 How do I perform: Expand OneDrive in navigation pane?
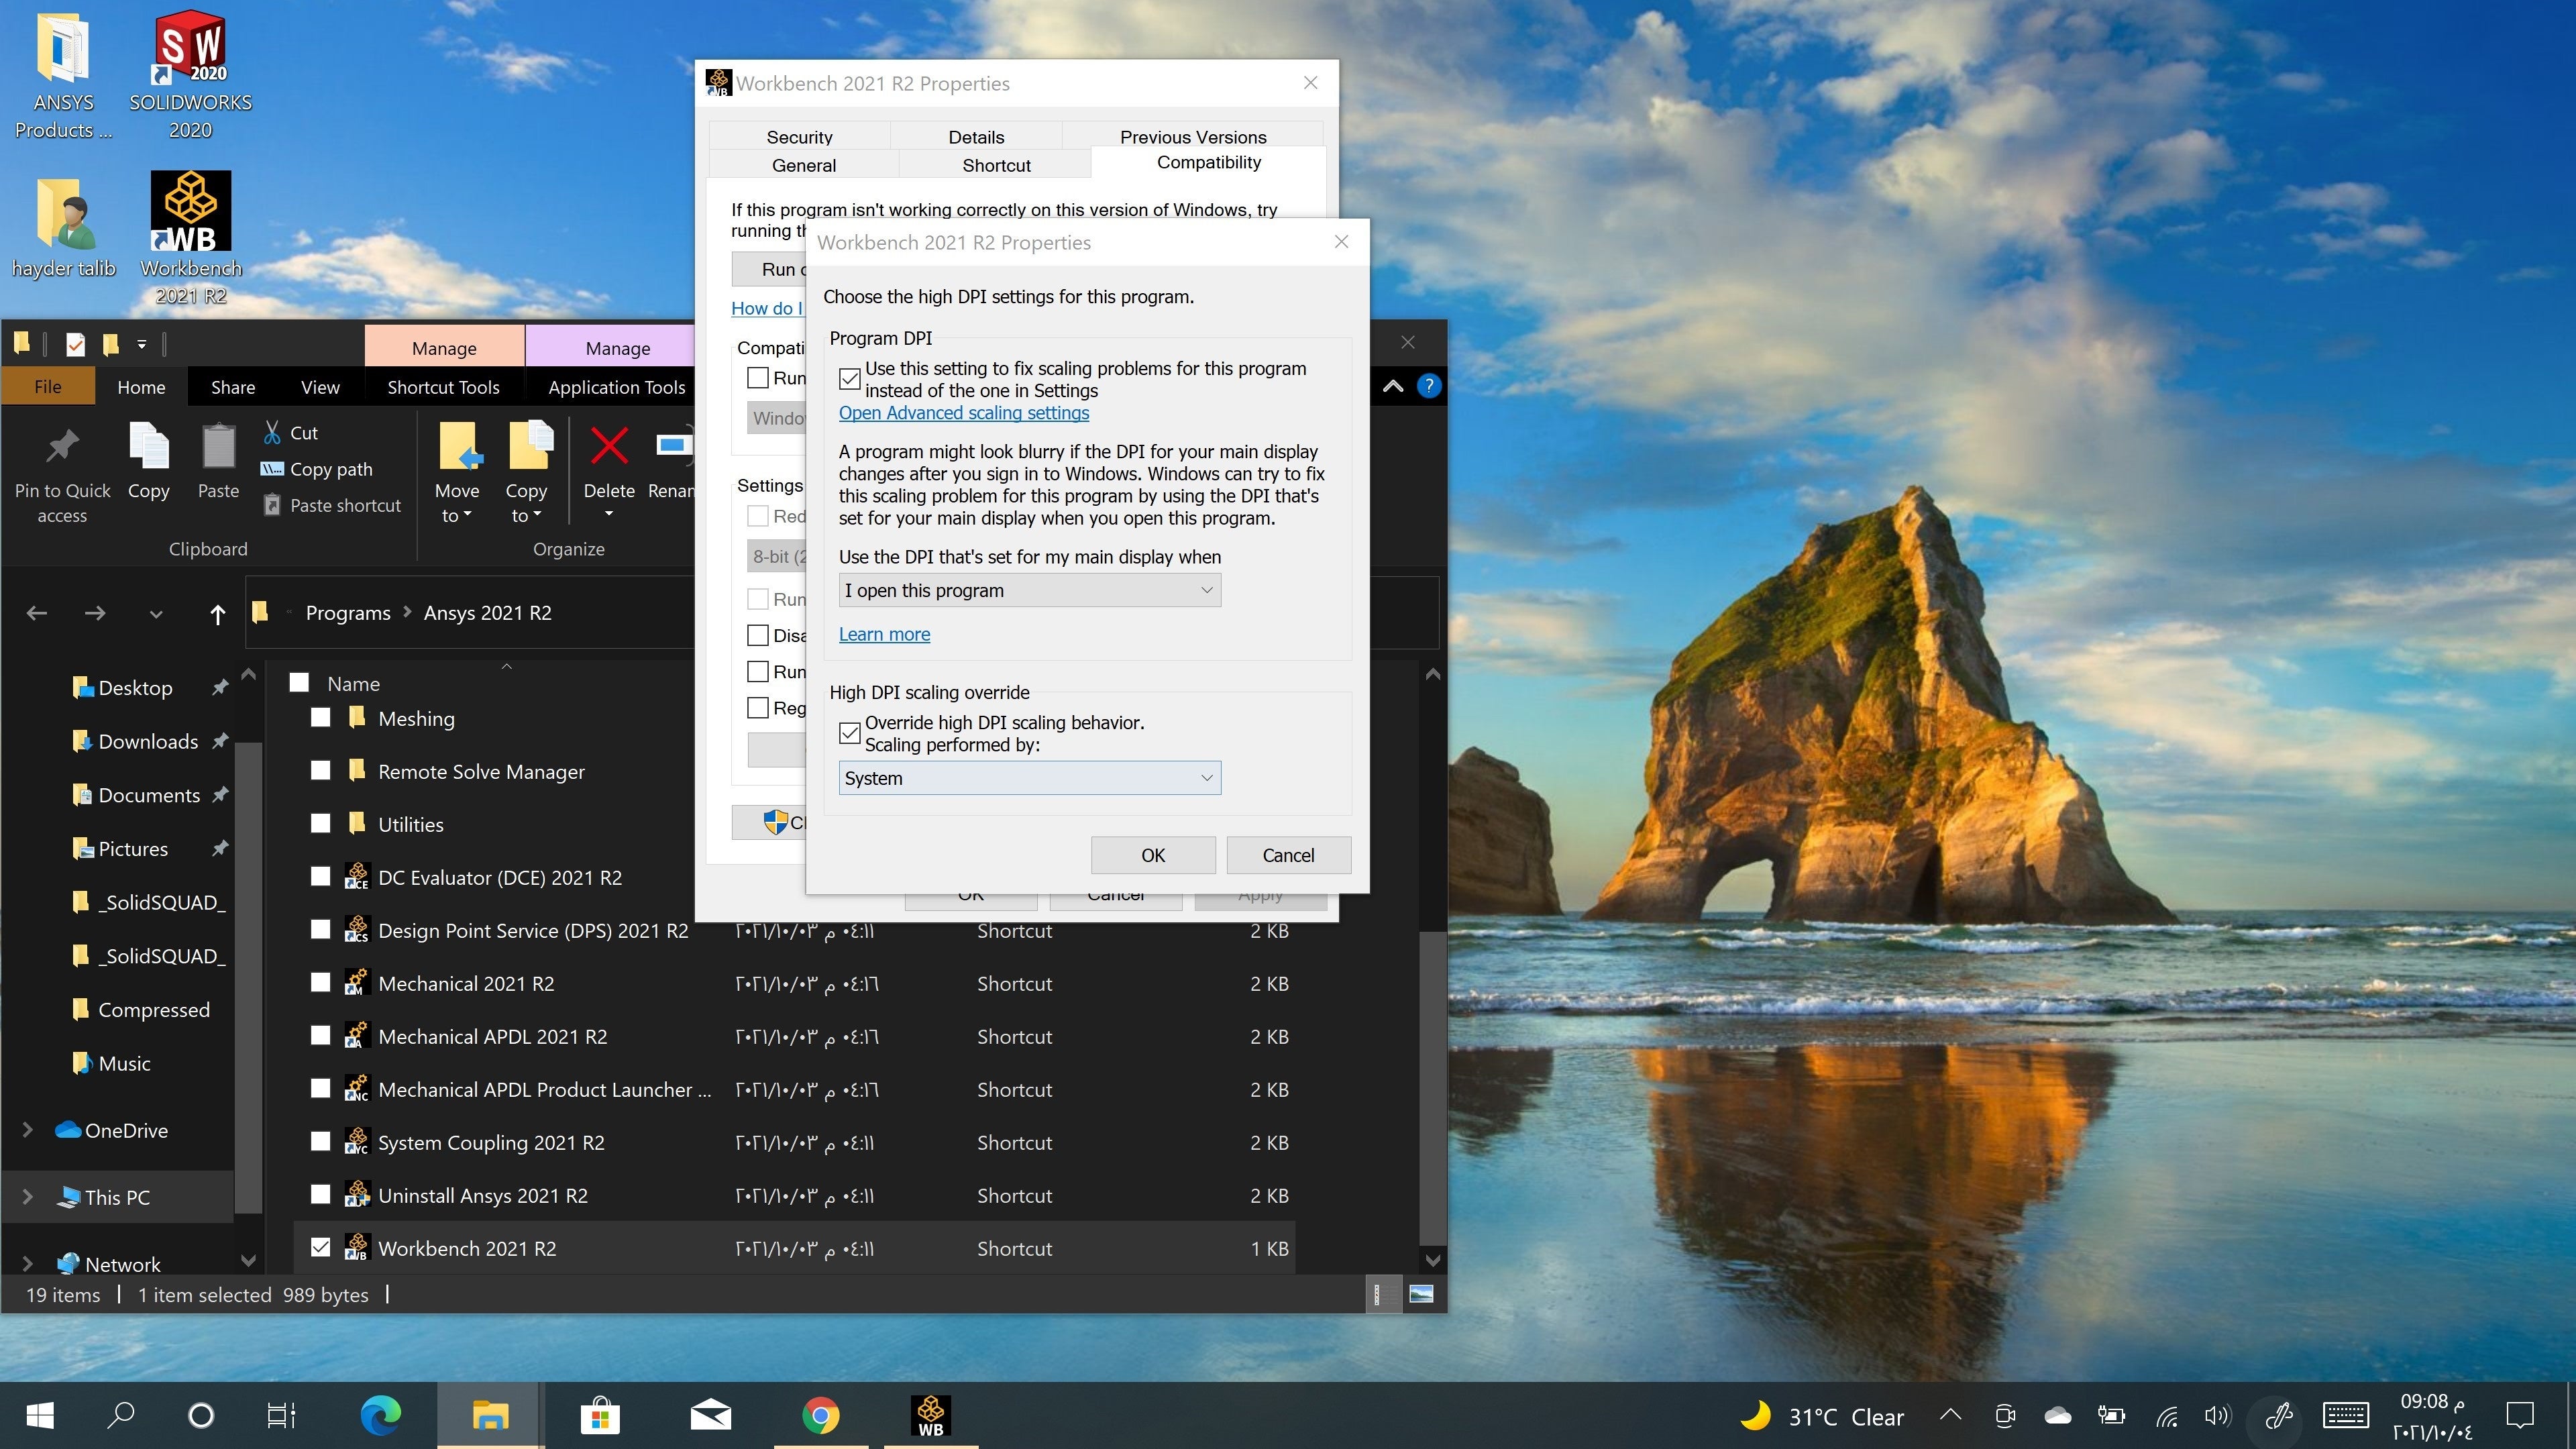point(27,1130)
